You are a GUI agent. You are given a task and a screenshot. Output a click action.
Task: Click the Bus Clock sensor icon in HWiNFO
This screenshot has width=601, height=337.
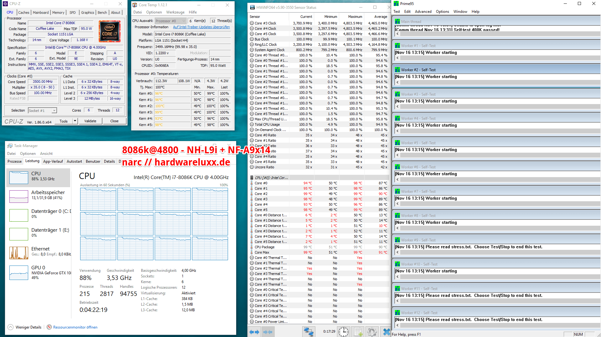click(x=252, y=39)
